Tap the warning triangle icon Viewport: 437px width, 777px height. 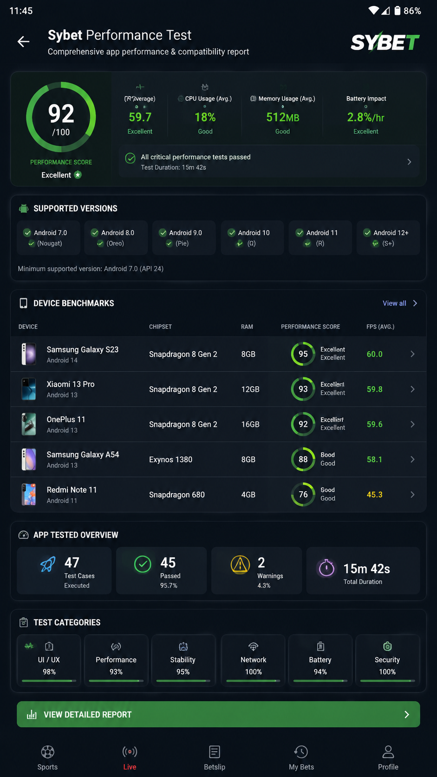tap(240, 564)
